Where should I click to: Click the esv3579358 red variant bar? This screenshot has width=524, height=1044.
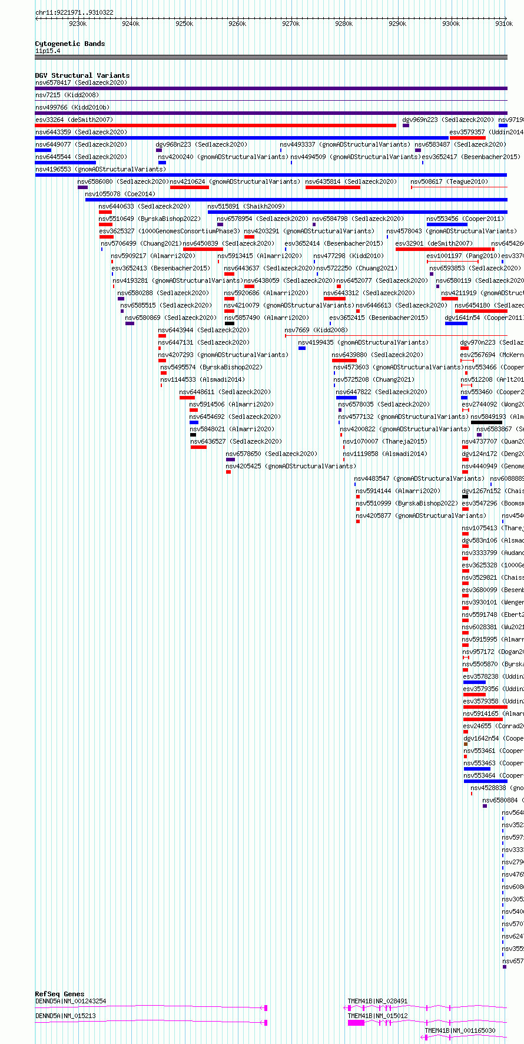(485, 706)
